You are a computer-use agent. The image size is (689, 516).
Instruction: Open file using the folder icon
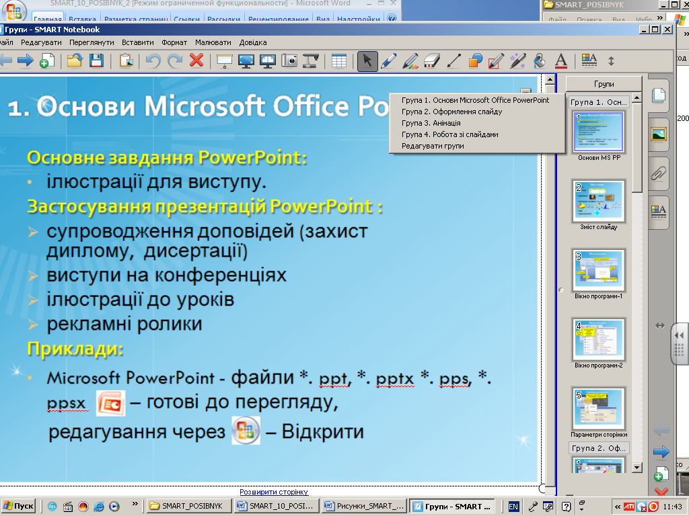point(75,60)
